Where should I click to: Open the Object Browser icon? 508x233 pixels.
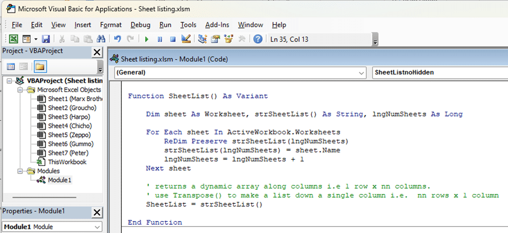click(229, 39)
